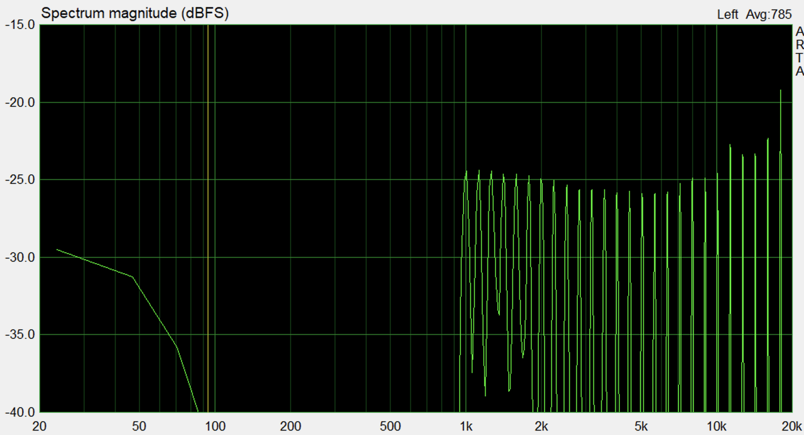Click the -15.0 dB axis label
Image resolution: width=804 pixels, height=435 pixels.
[20, 25]
